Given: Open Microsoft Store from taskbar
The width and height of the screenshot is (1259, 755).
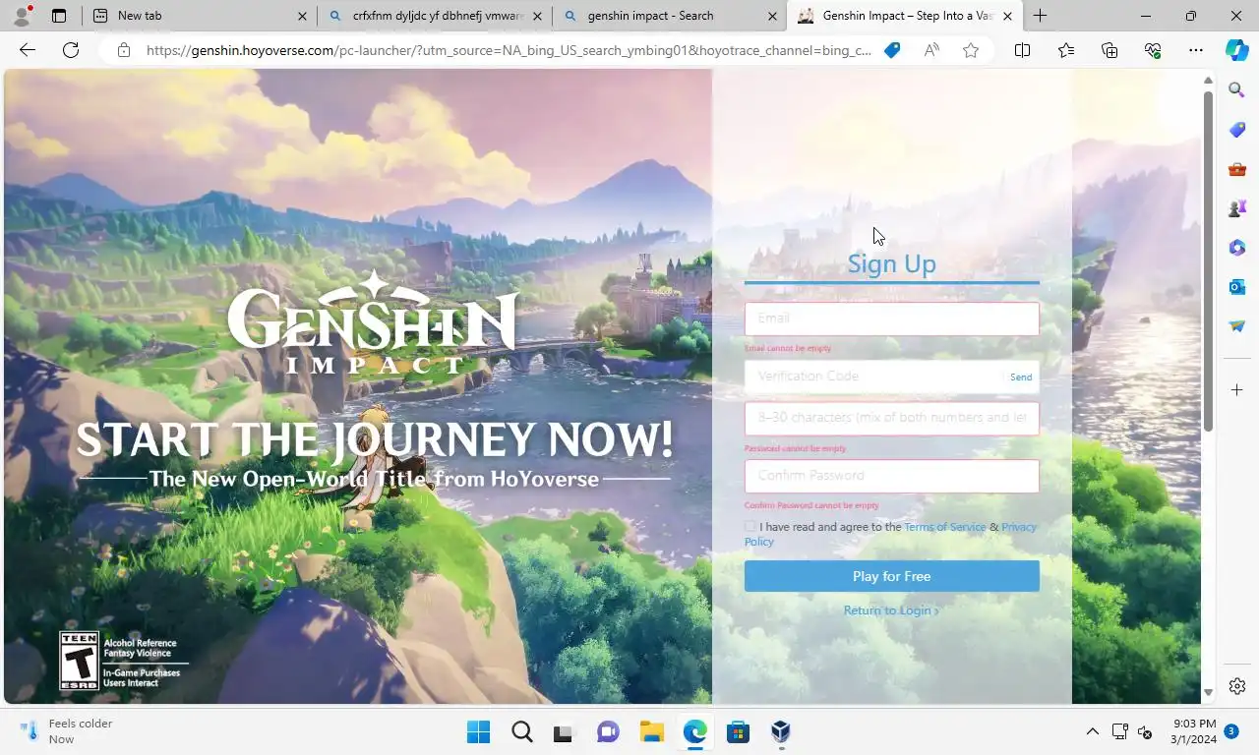Looking at the screenshot, I should (738, 731).
